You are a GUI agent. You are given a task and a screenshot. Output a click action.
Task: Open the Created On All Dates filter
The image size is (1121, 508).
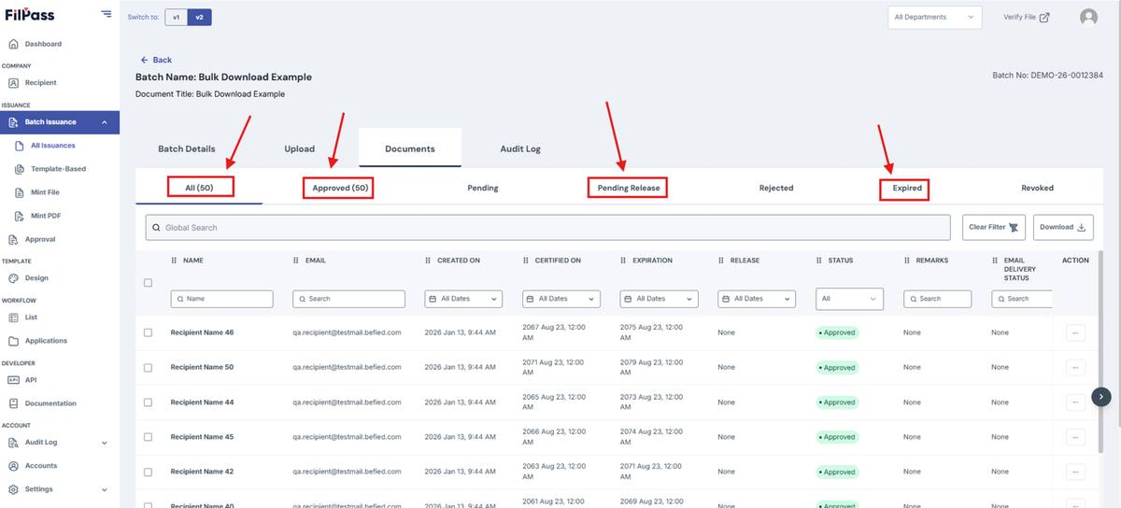(x=463, y=299)
